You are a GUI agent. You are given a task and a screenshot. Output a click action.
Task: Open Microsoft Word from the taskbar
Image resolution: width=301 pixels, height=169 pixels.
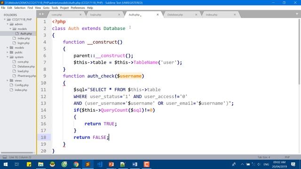(135, 164)
